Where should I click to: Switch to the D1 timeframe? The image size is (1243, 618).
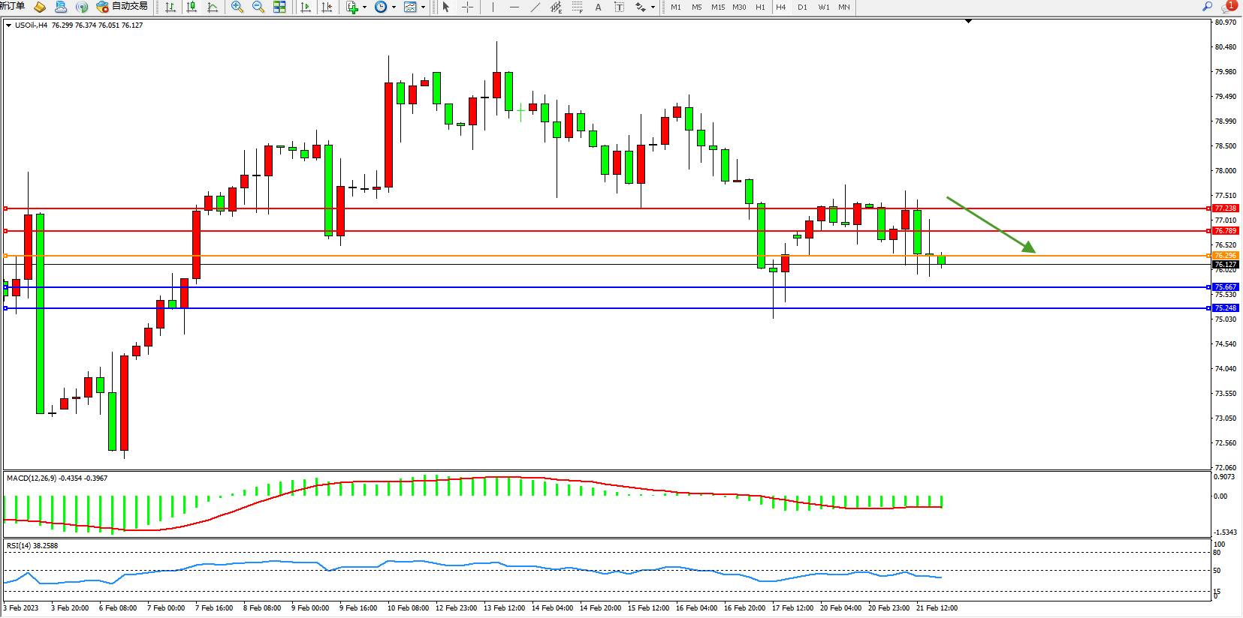(802, 7)
